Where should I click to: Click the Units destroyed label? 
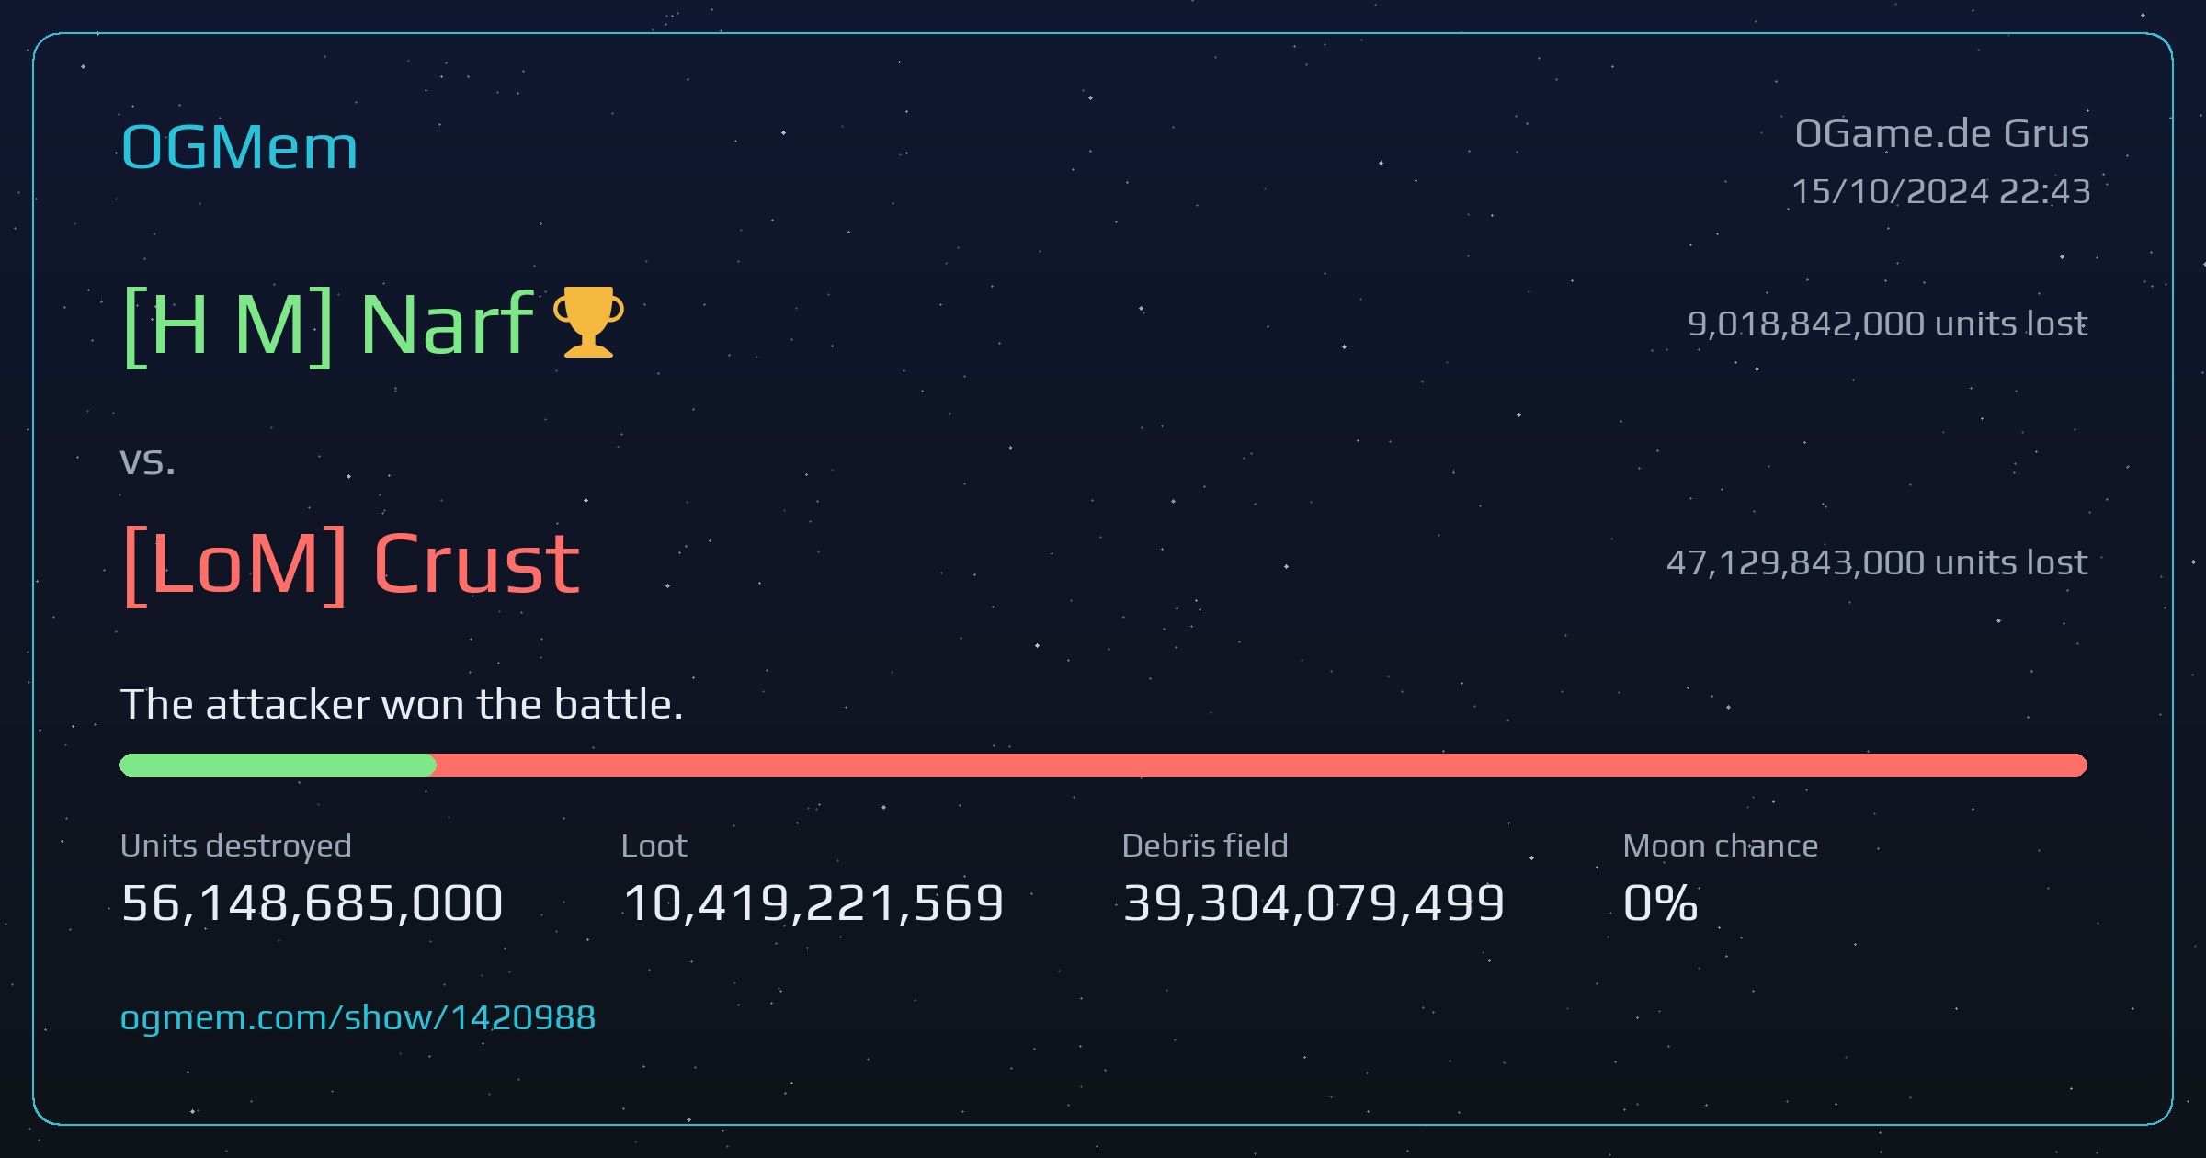(236, 846)
